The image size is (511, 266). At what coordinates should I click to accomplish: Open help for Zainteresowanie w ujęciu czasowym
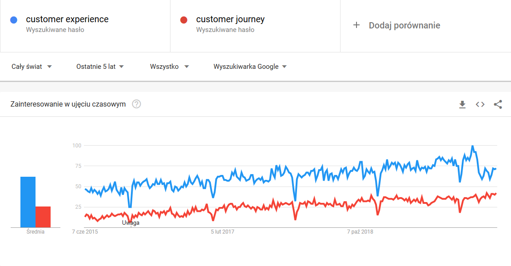click(137, 104)
